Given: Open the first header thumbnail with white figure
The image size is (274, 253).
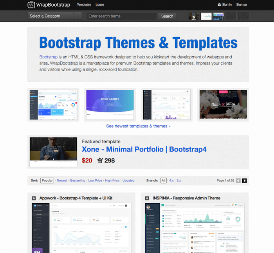Looking at the screenshot, I should click(x=194, y=16).
